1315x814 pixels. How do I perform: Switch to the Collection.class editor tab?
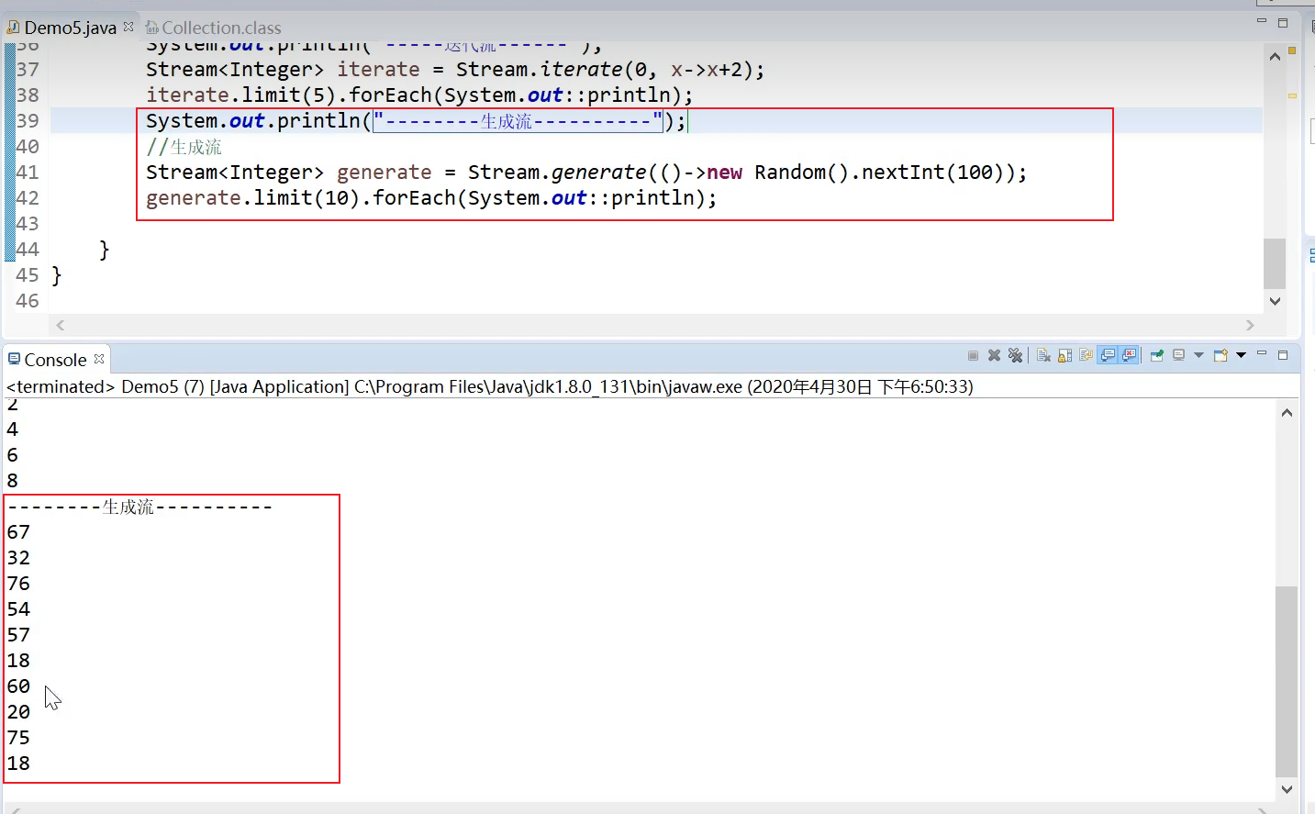tap(213, 28)
